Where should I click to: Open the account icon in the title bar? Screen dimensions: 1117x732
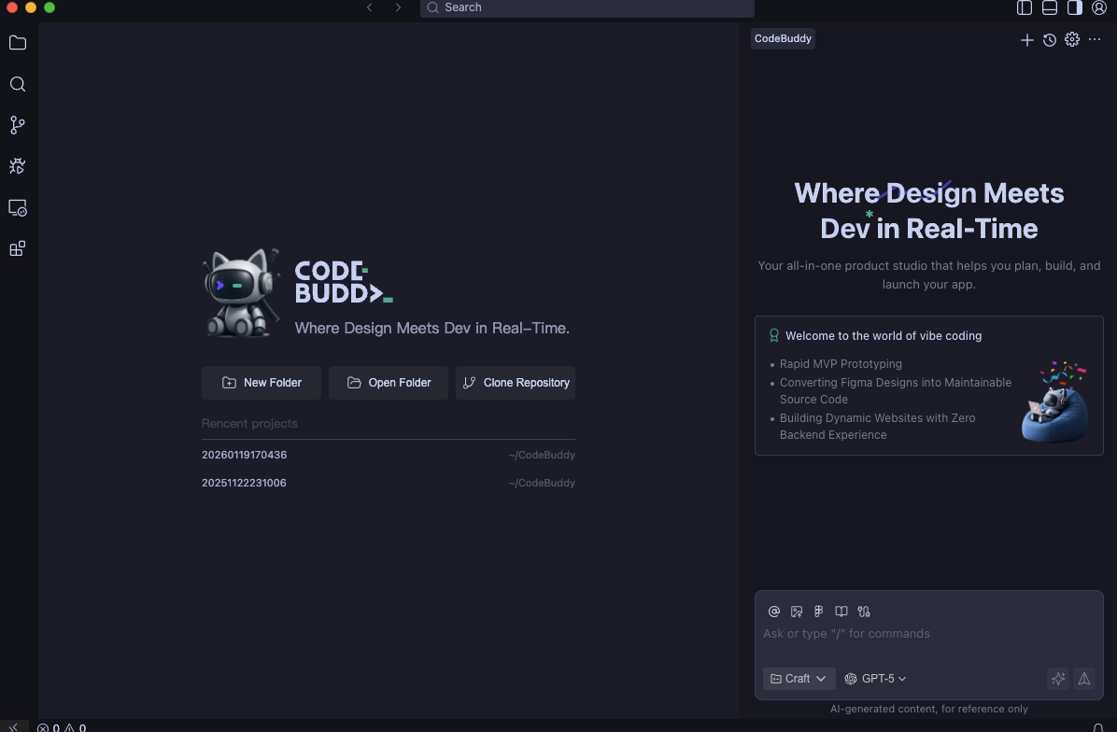click(1099, 7)
